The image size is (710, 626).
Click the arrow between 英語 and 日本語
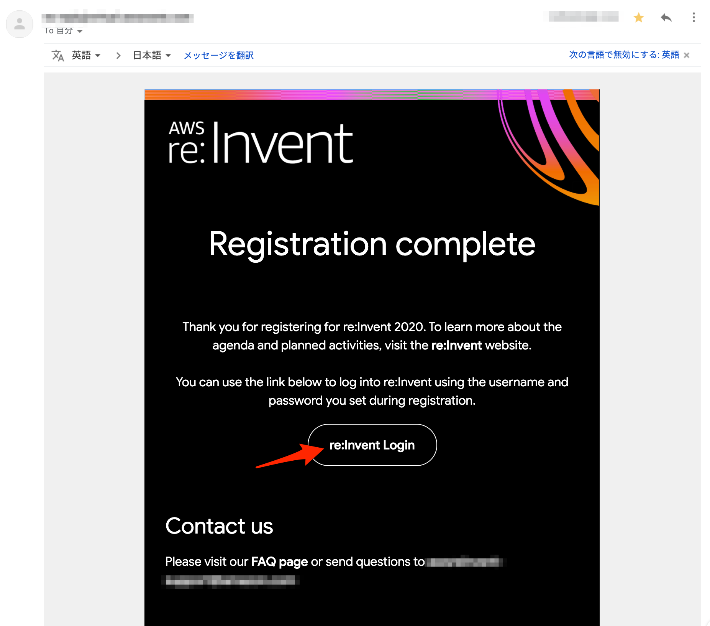(118, 55)
